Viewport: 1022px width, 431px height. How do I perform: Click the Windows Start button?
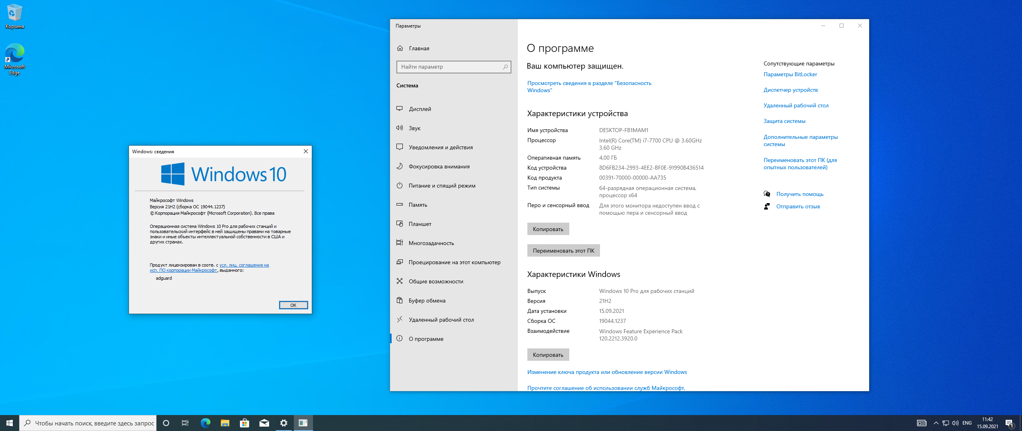click(10, 423)
